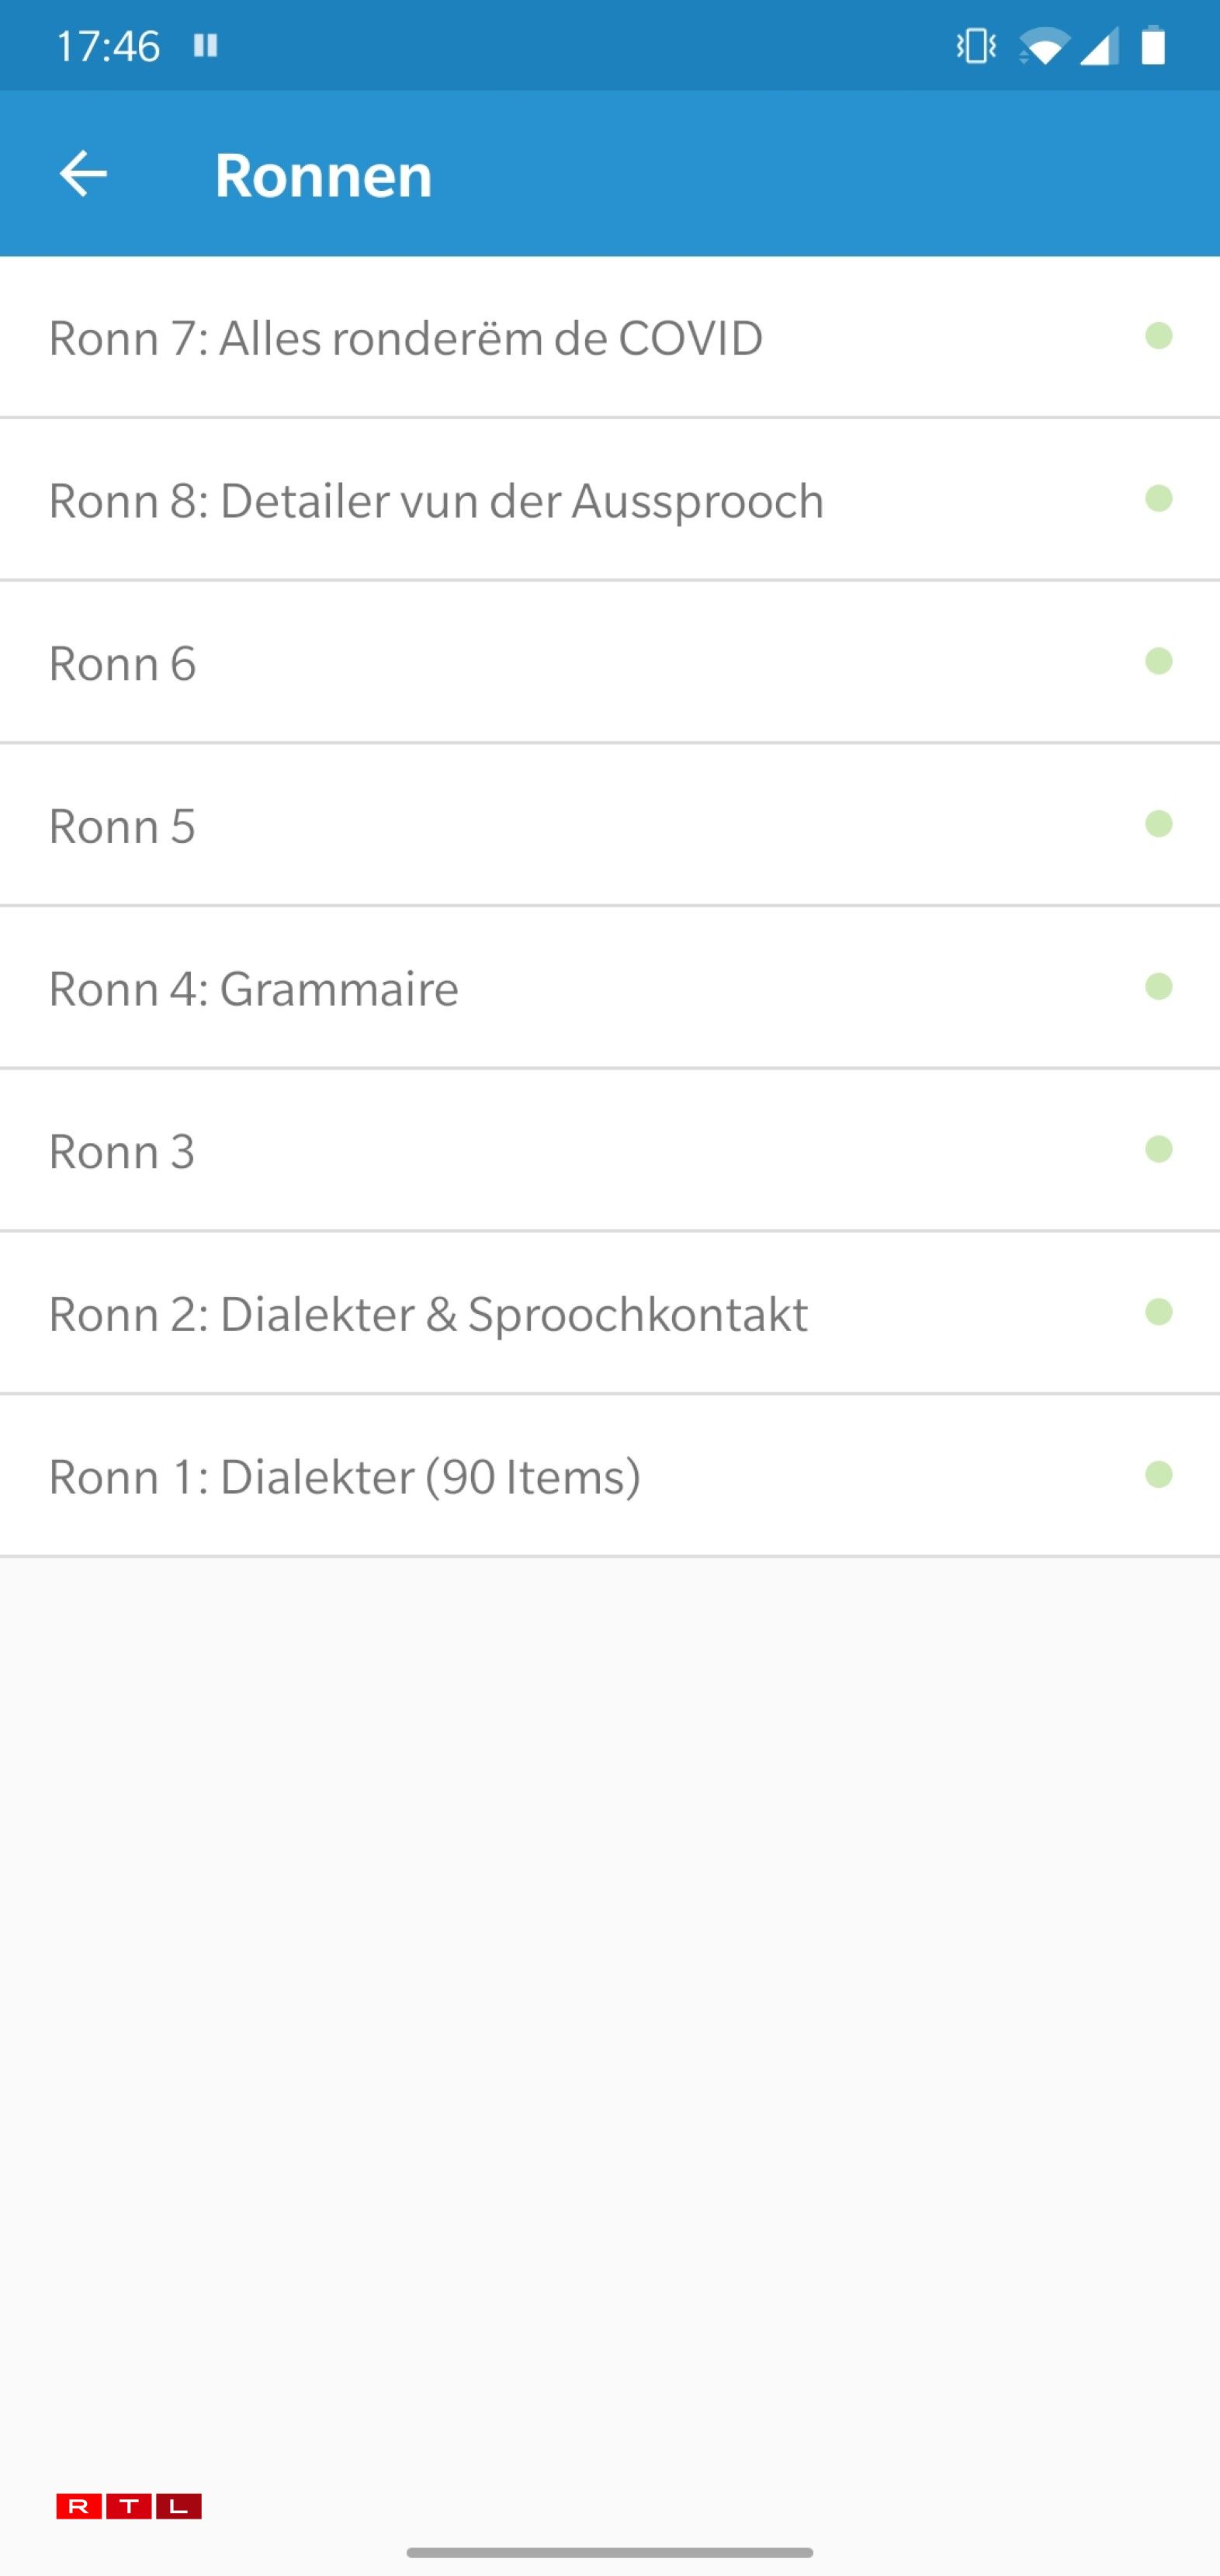Select the Ronn 5 entry
This screenshot has height=2576, width=1220.
[123, 826]
